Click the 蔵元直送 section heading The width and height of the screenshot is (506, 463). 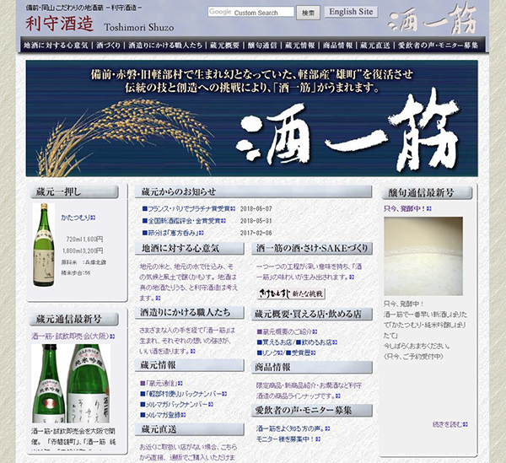point(190,429)
